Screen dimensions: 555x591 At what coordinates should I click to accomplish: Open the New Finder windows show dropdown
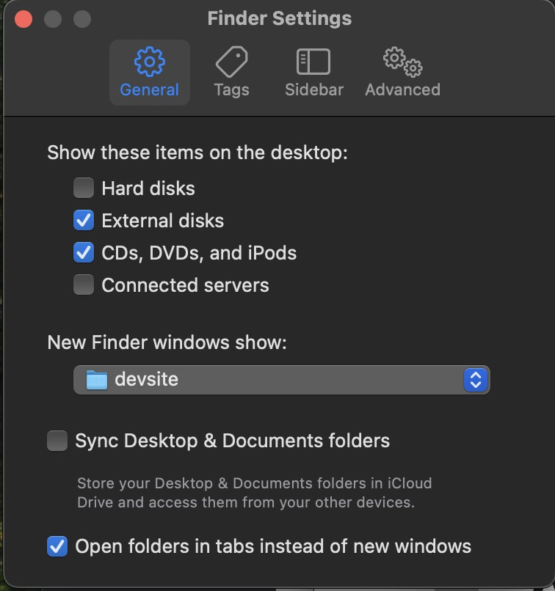pos(281,380)
